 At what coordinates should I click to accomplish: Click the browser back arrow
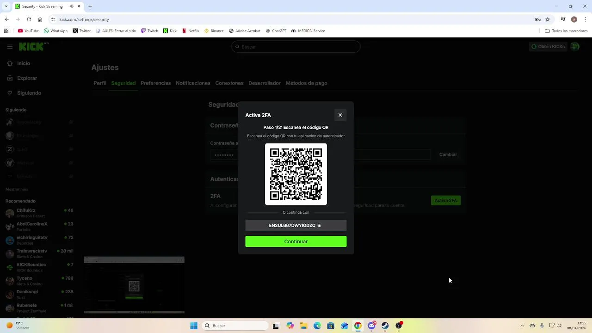point(6,19)
